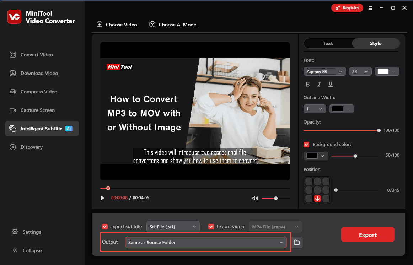Open the hamburger menu icon

[x=370, y=8]
